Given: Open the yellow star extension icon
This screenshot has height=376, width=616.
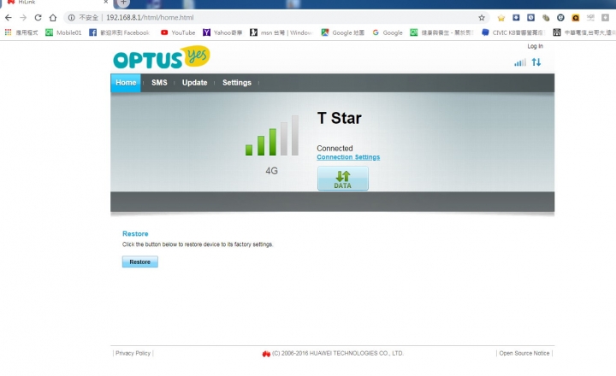Looking at the screenshot, I should point(500,18).
